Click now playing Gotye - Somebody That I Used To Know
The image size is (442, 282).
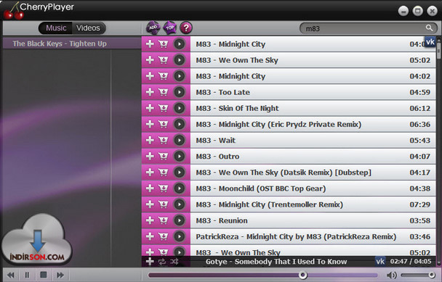[276, 262]
